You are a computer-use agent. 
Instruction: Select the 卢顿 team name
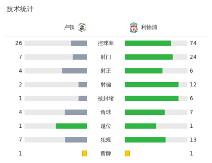coord(69,27)
